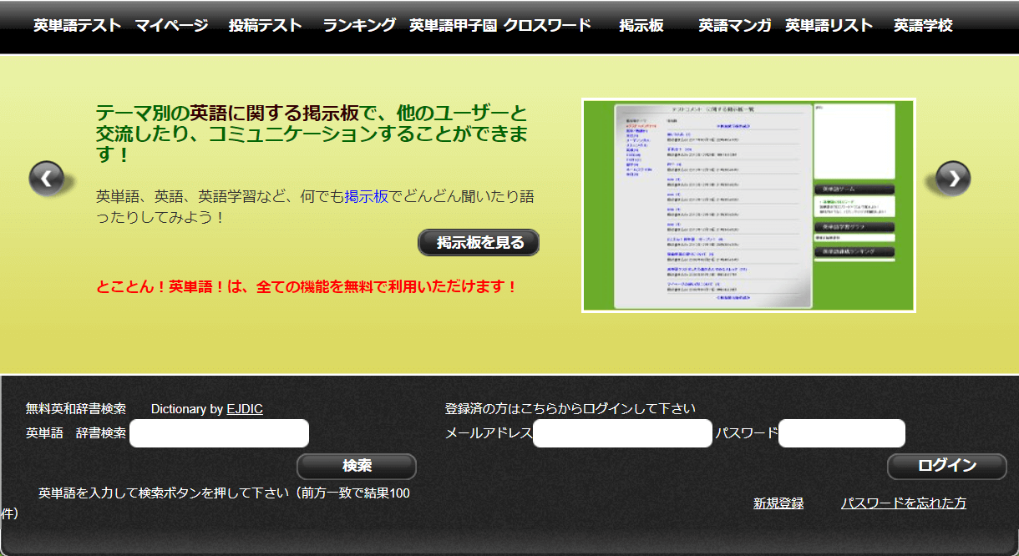Open the 英単語テスト menu item
The image size is (1019, 556).
78,25
